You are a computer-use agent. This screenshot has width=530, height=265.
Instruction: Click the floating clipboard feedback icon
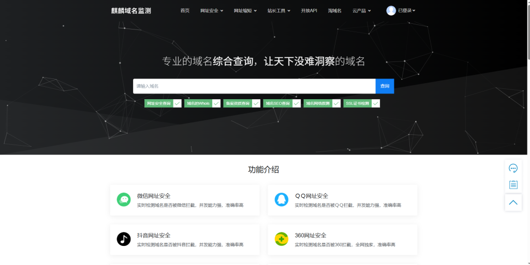513,184
